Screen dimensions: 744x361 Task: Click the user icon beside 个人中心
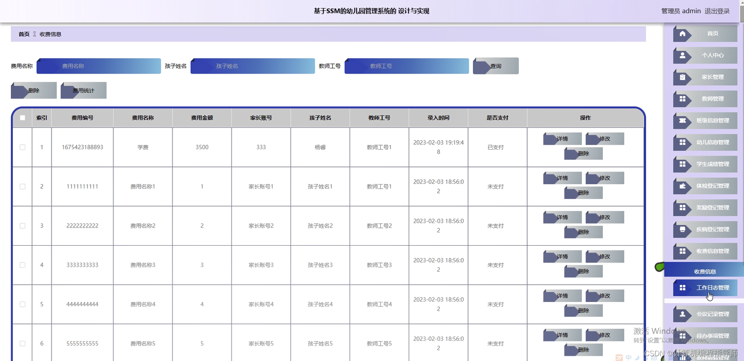682,55
